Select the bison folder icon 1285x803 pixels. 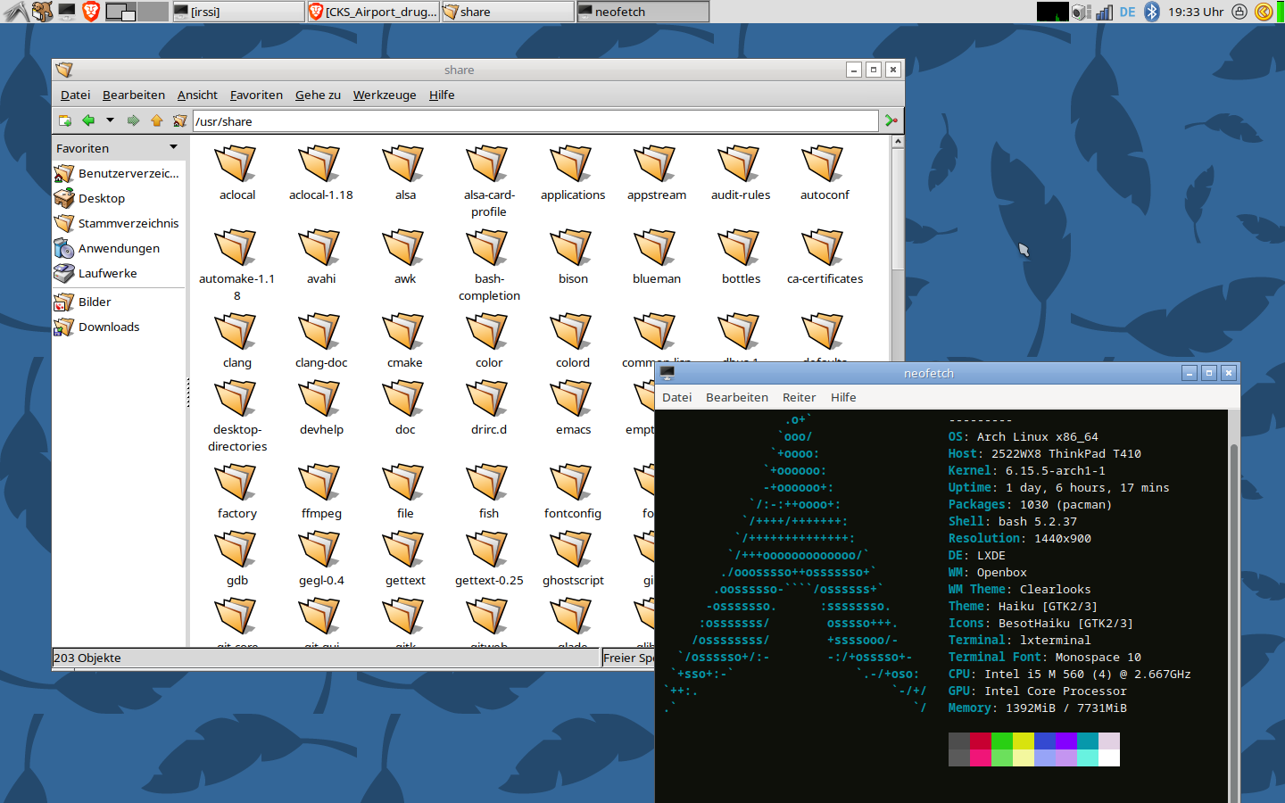pyautogui.click(x=572, y=248)
